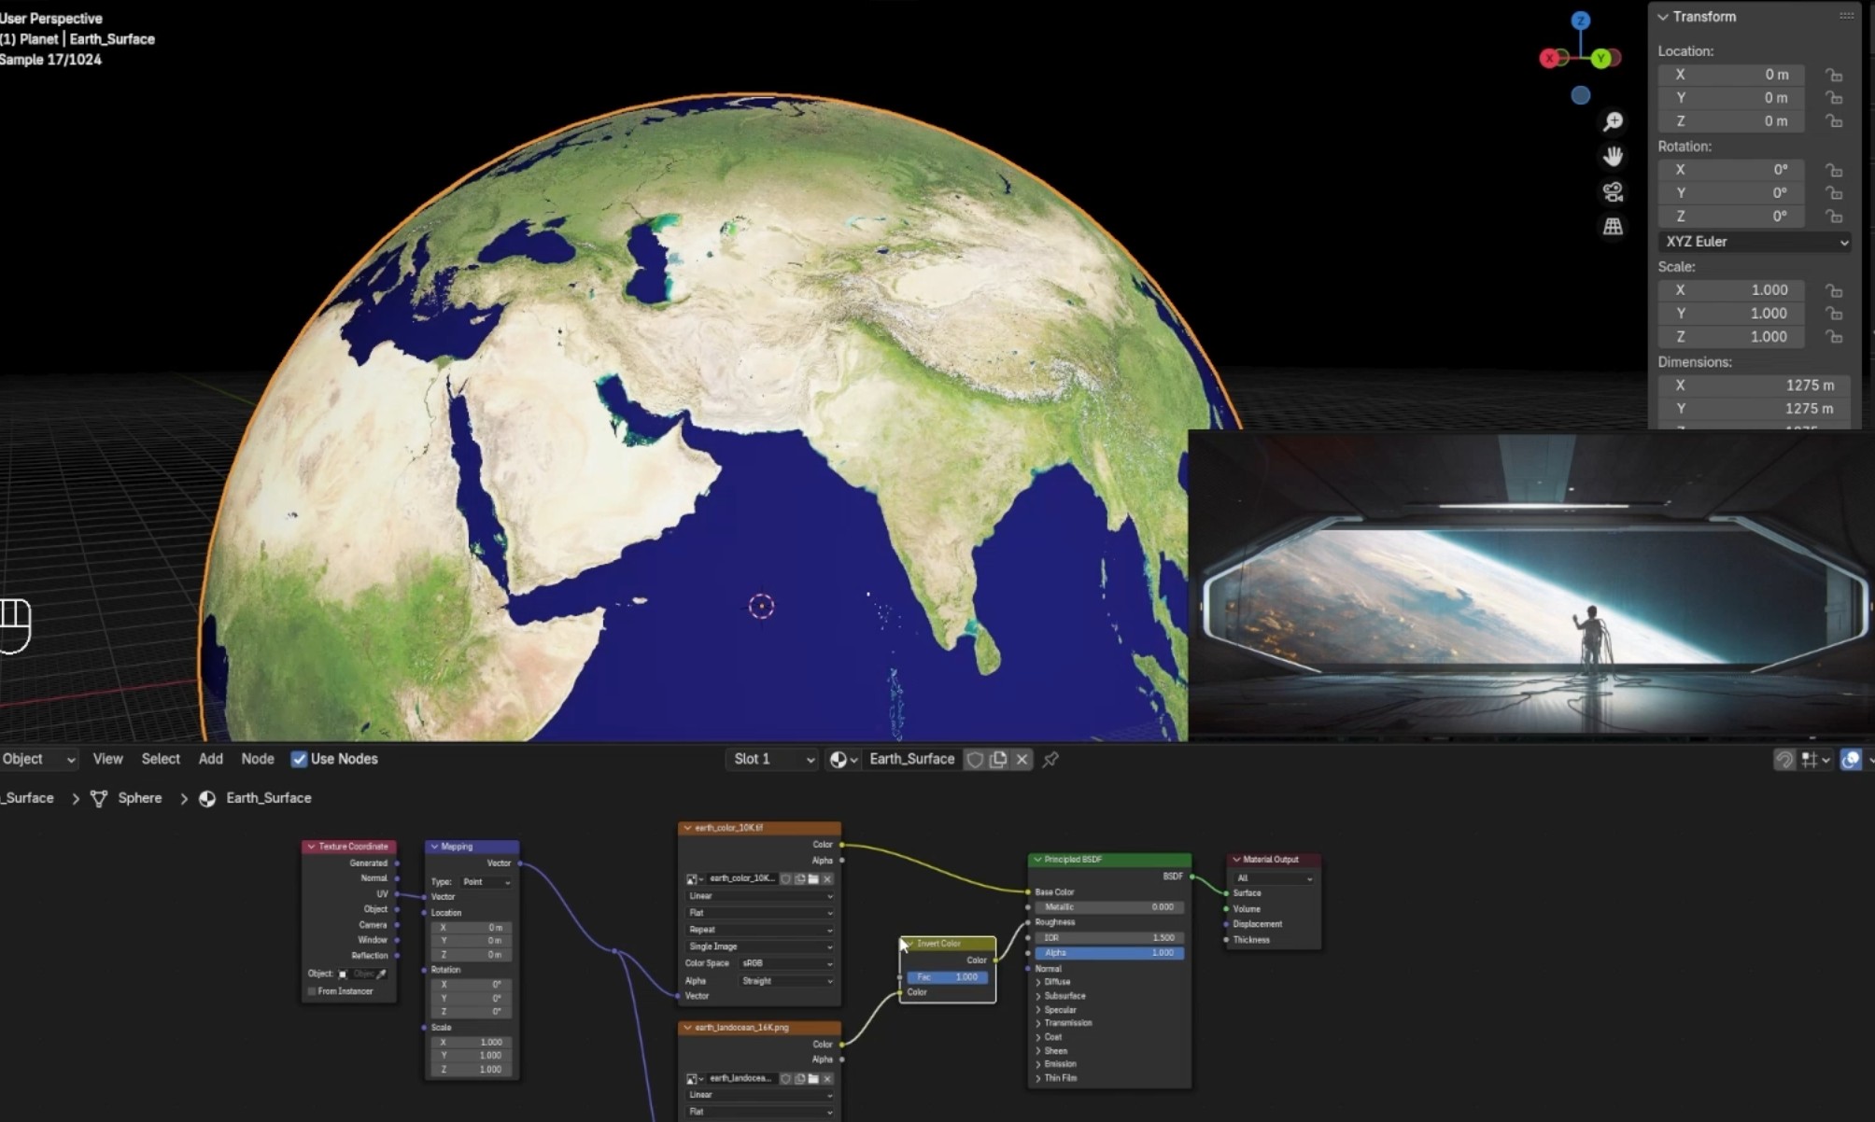Click the Scale X value field

click(x=1730, y=290)
